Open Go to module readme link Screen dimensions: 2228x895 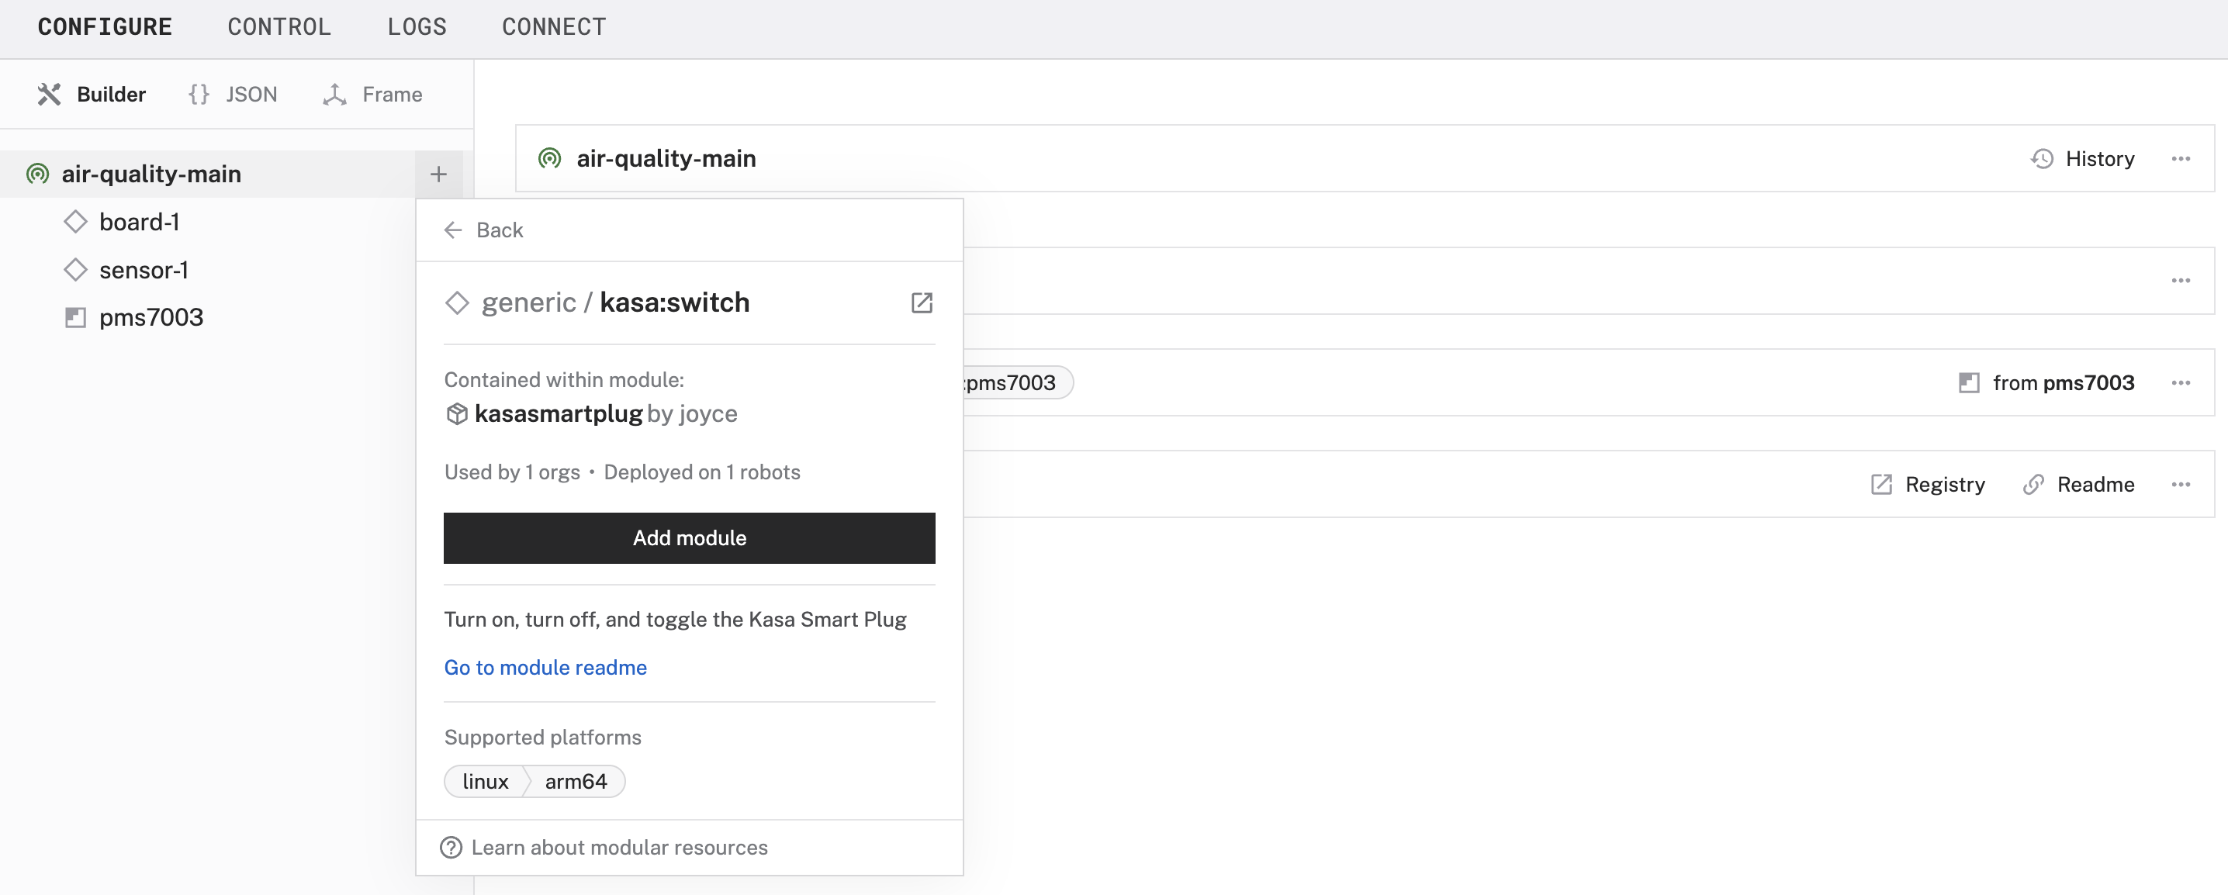(545, 668)
